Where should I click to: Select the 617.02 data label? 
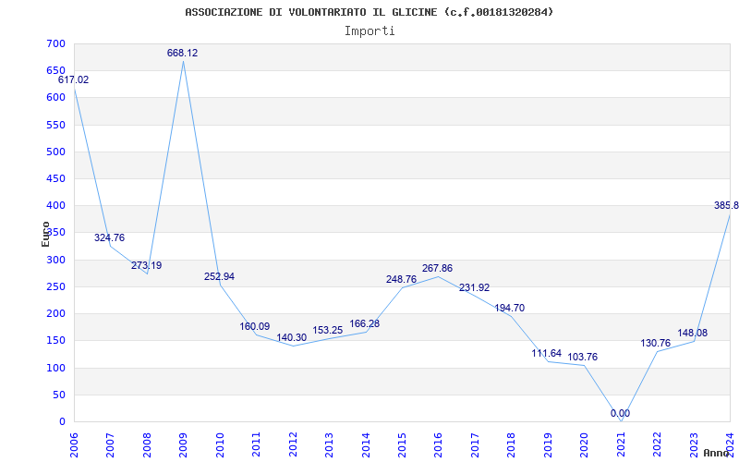[73, 79]
